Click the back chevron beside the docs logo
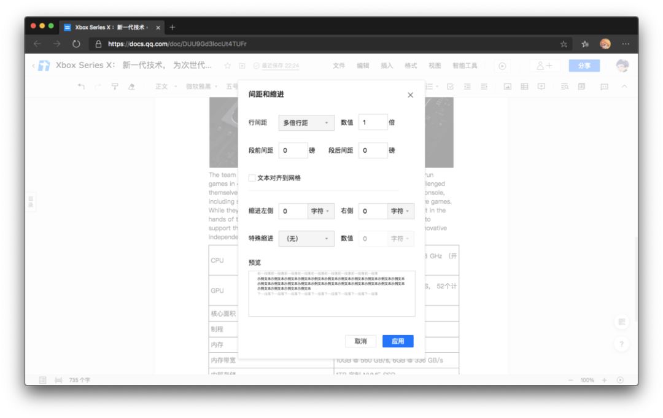663x418 pixels. point(33,66)
